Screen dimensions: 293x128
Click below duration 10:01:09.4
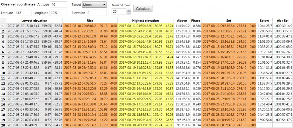tap(265, 57)
